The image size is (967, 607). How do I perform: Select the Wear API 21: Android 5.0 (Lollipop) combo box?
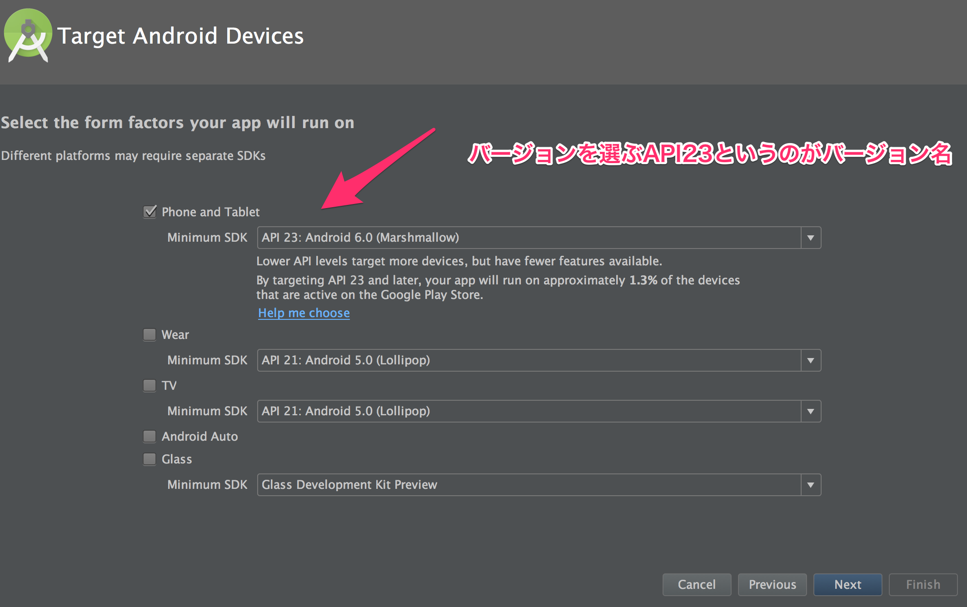[539, 360]
